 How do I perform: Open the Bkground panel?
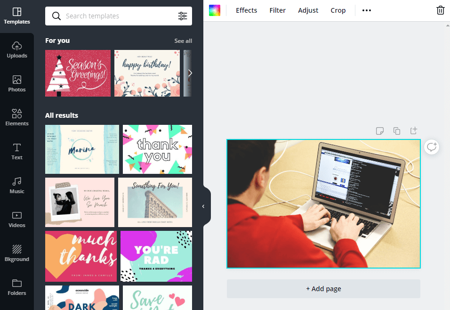click(17, 253)
